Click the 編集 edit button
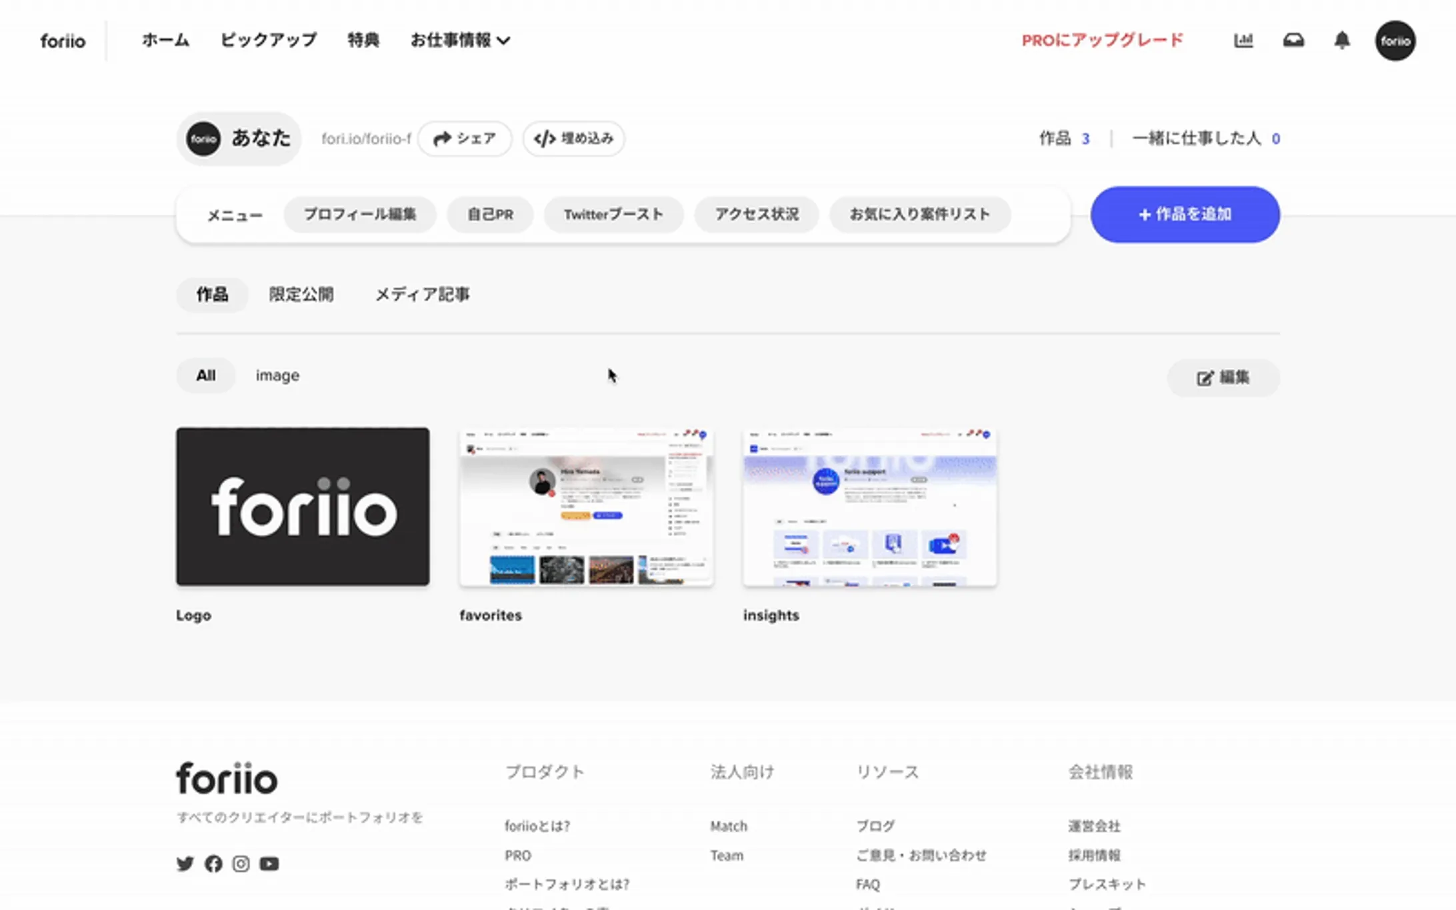The width and height of the screenshot is (1456, 910). pos(1223,378)
